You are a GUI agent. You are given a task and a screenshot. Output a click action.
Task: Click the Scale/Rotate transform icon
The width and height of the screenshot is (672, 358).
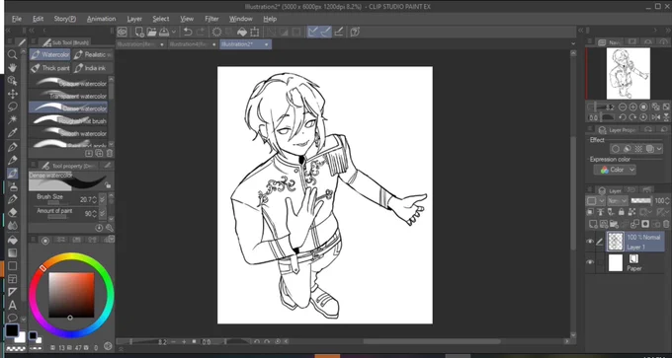[x=255, y=32]
